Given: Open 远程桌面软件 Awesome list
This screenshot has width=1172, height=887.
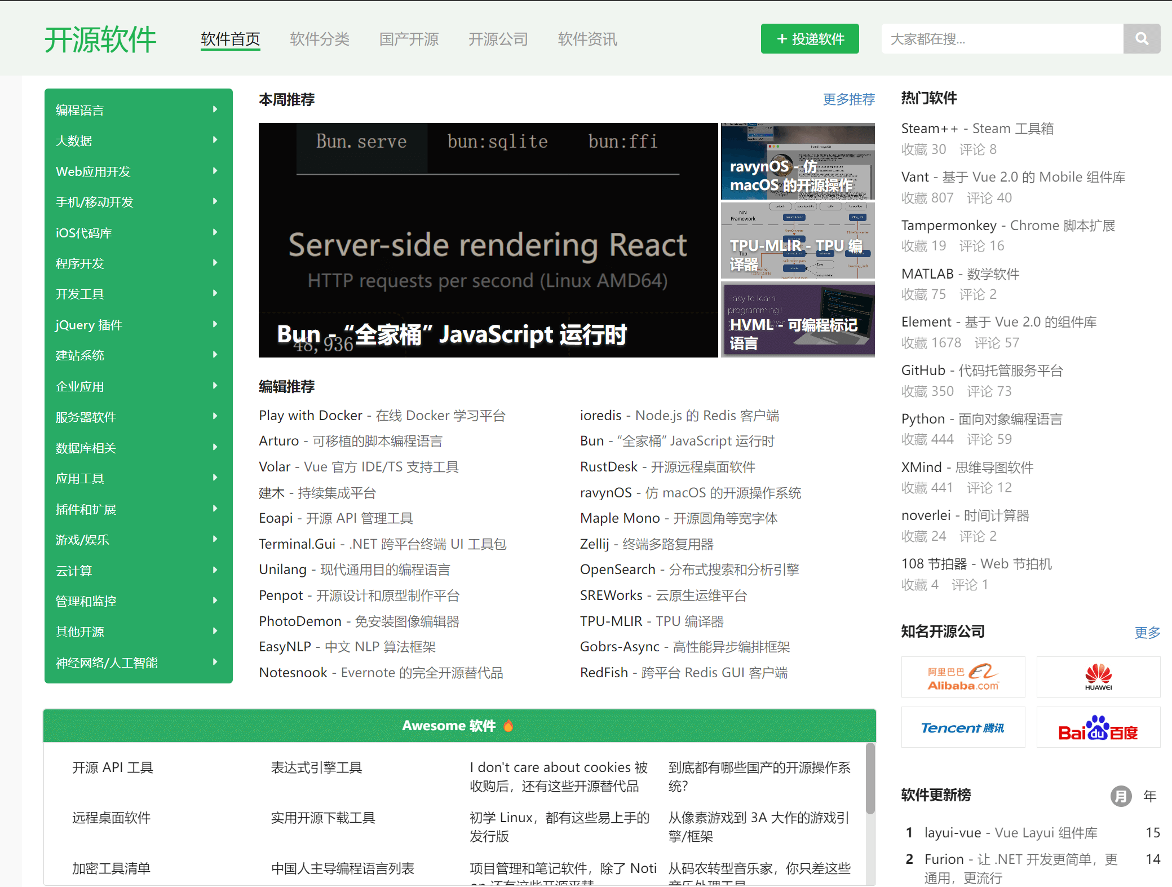Looking at the screenshot, I should point(111,818).
